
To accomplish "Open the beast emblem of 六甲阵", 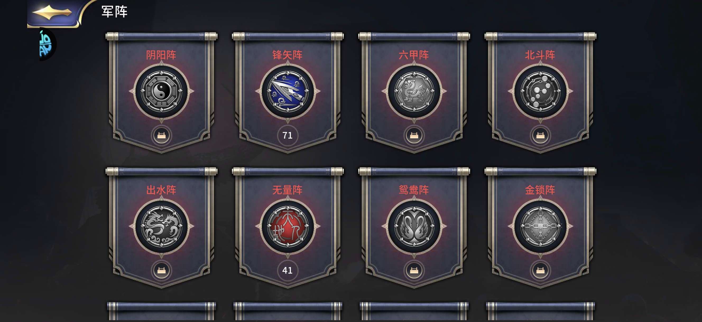I will 414,91.
